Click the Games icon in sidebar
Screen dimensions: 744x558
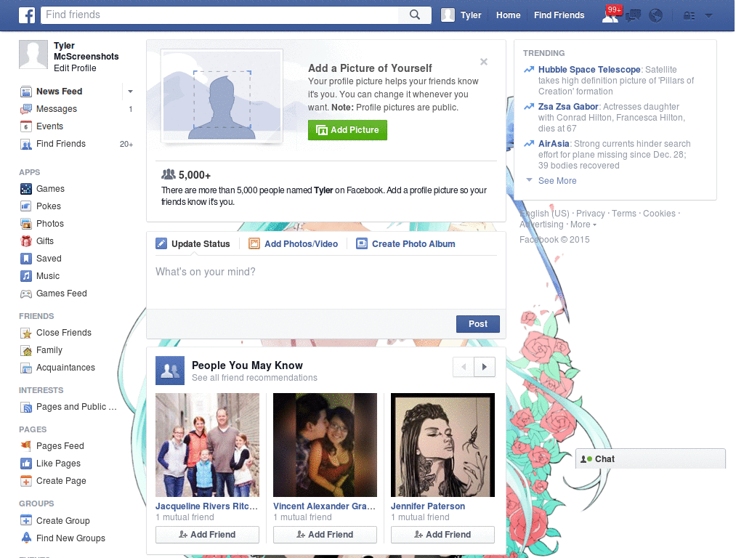(x=26, y=189)
